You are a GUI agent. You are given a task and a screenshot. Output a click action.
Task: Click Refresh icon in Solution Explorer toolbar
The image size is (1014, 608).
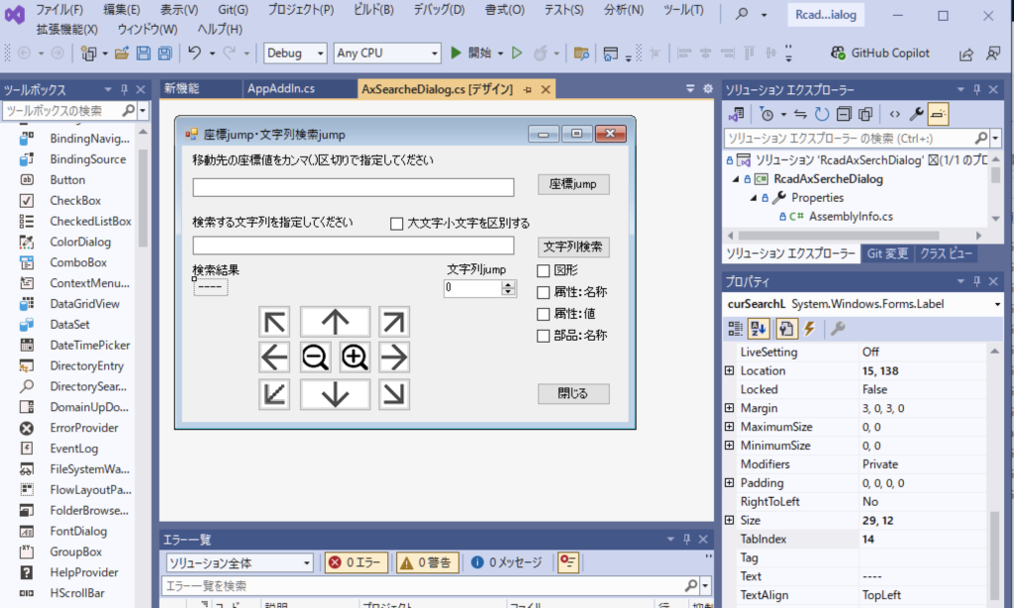pyautogui.click(x=821, y=115)
